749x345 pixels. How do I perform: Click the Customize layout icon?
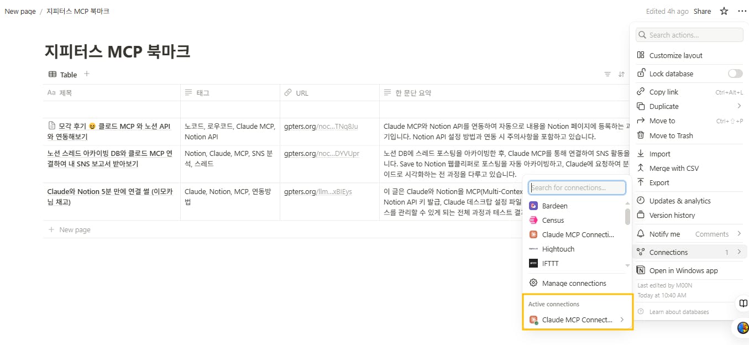(x=641, y=55)
